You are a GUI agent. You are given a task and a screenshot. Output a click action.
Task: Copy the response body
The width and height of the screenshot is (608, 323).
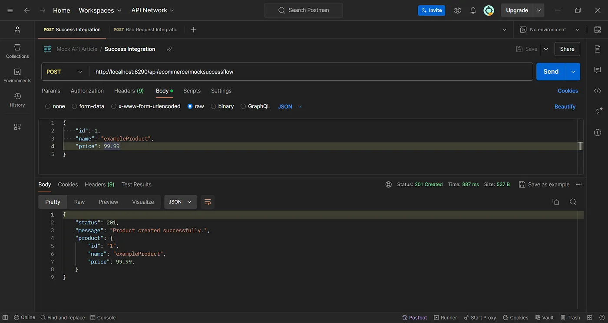555,202
